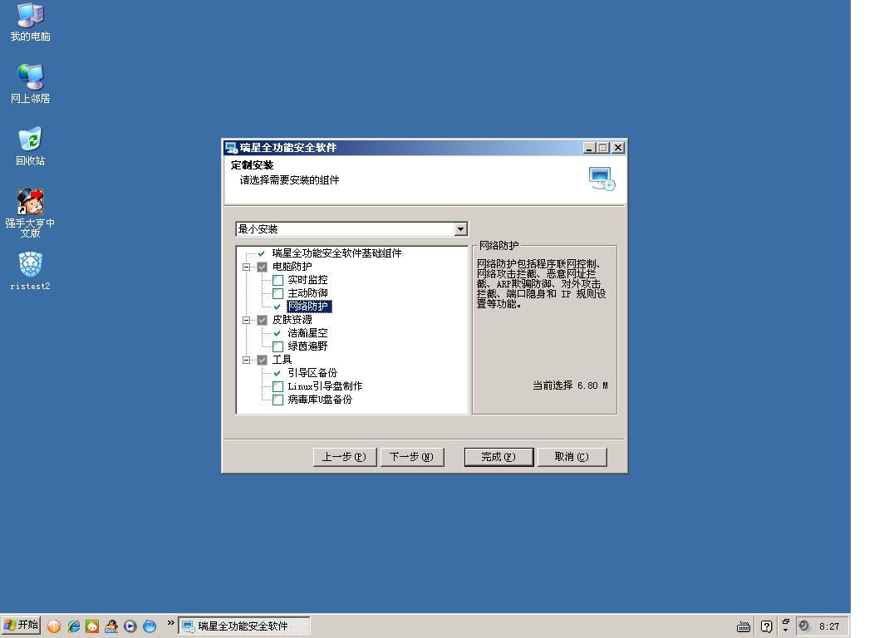
Task: Click the 下一步(N) next button
Action: [x=412, y=457]
